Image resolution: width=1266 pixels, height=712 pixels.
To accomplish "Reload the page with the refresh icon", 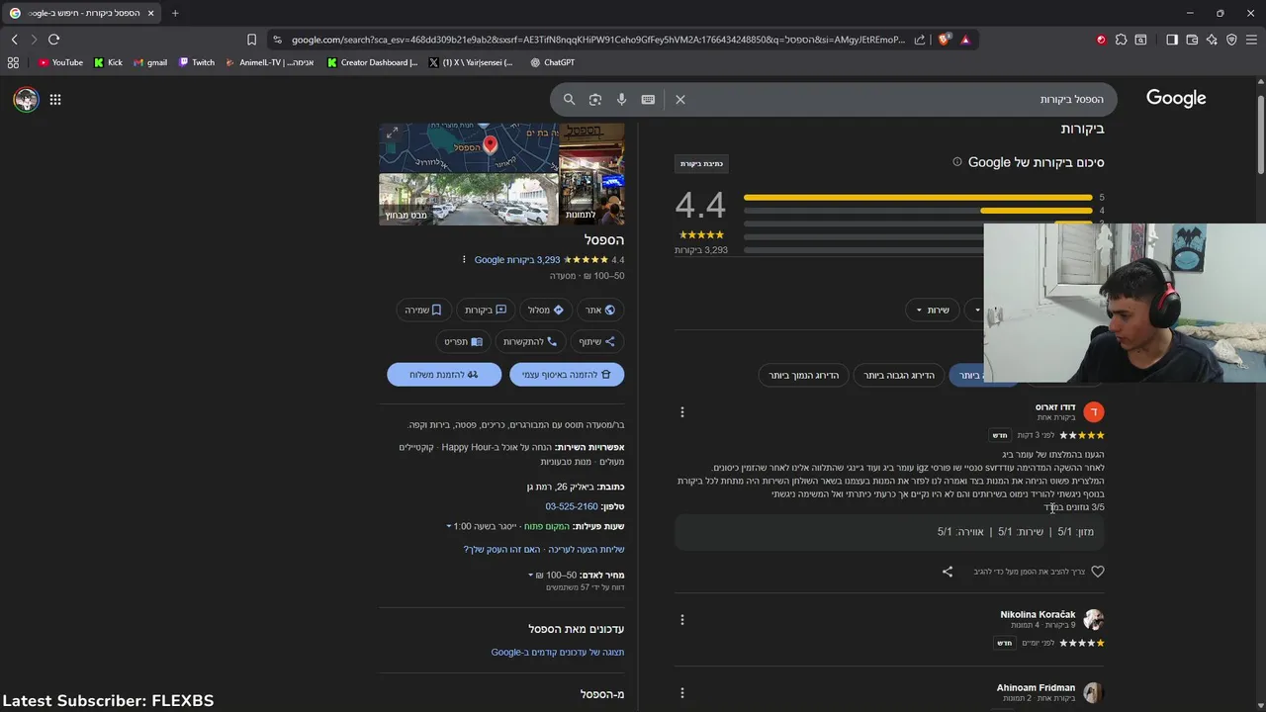I will coord(53,40).
